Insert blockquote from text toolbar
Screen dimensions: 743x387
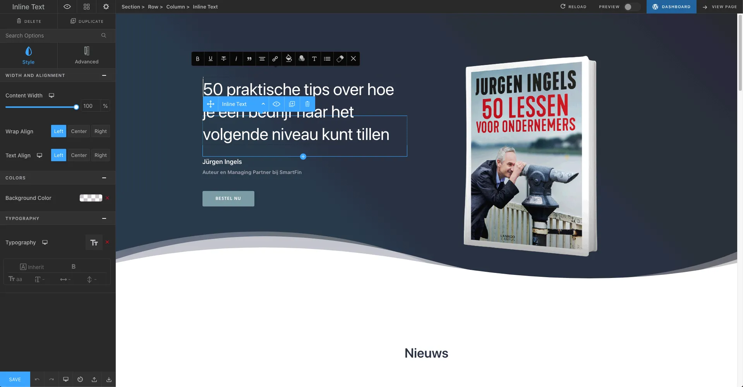249,59
